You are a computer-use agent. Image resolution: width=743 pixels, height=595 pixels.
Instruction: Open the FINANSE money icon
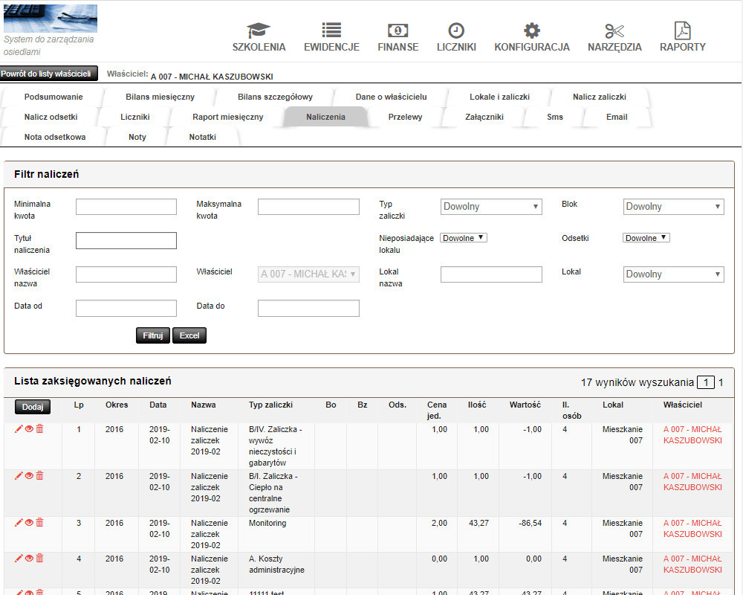[398, 30]
